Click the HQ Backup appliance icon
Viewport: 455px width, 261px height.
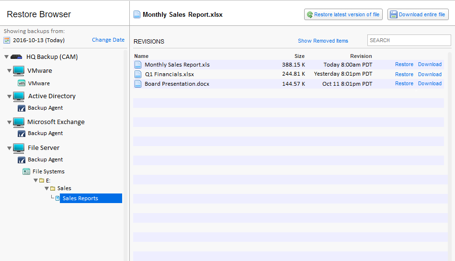pyautogui.click(x=16, y=57)
